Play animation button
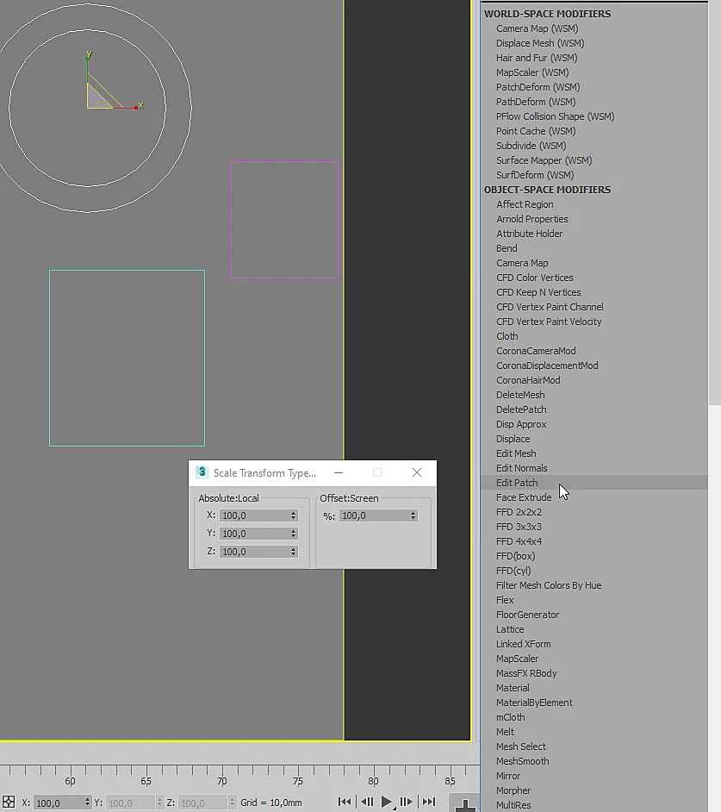721x812 pixels. [x=386, y=802]
